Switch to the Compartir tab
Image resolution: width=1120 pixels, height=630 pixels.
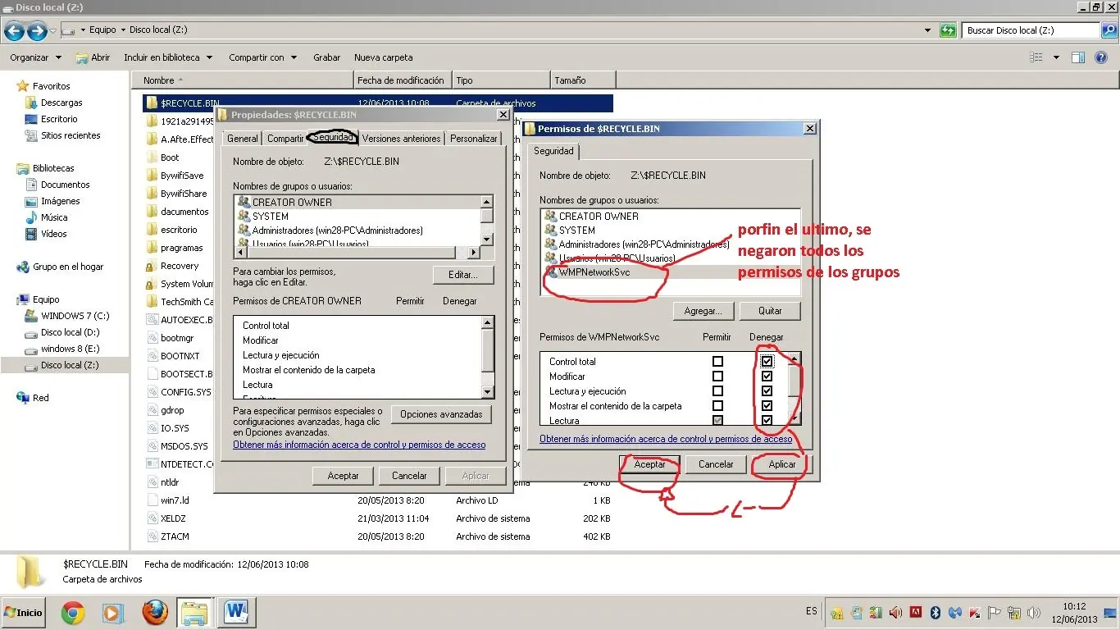coord(285,139)
